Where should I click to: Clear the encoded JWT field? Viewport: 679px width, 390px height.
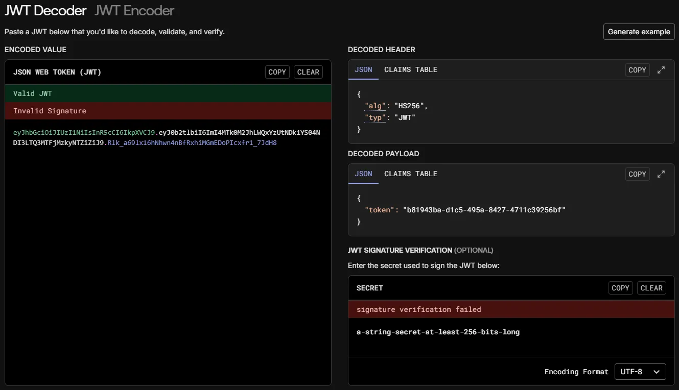coord(308,72)
